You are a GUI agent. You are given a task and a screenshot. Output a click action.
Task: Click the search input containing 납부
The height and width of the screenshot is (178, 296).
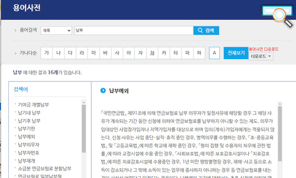[x=134, y=31]
